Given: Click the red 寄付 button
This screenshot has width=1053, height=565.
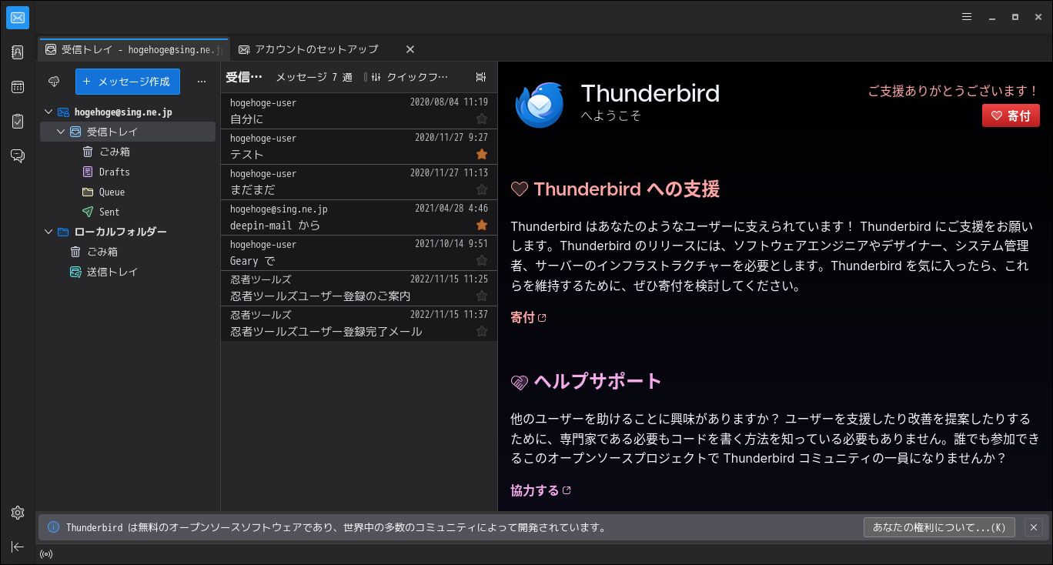Looking at the screenshot, I should 1011,115.
